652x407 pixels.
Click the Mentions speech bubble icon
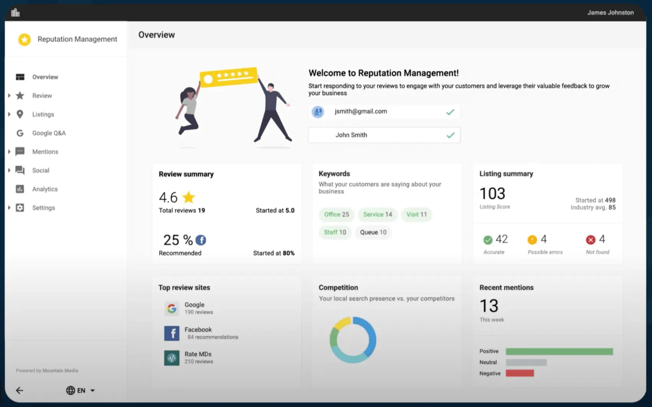pyautogui.click(x=19, y=151)
